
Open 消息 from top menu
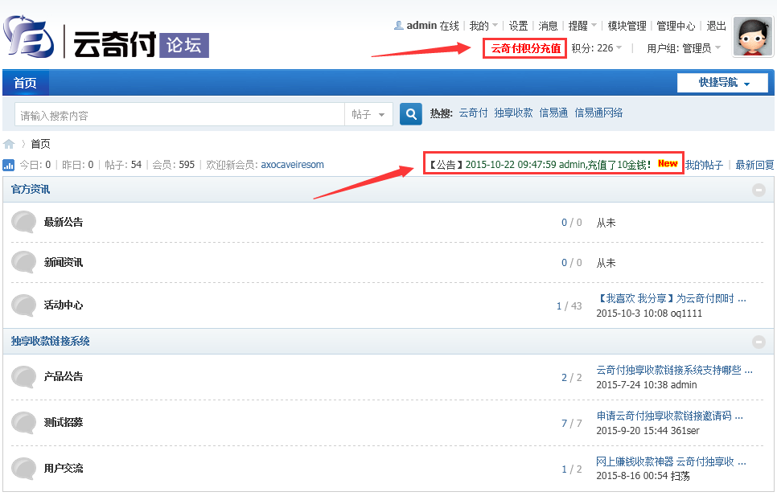coord(548,26)
